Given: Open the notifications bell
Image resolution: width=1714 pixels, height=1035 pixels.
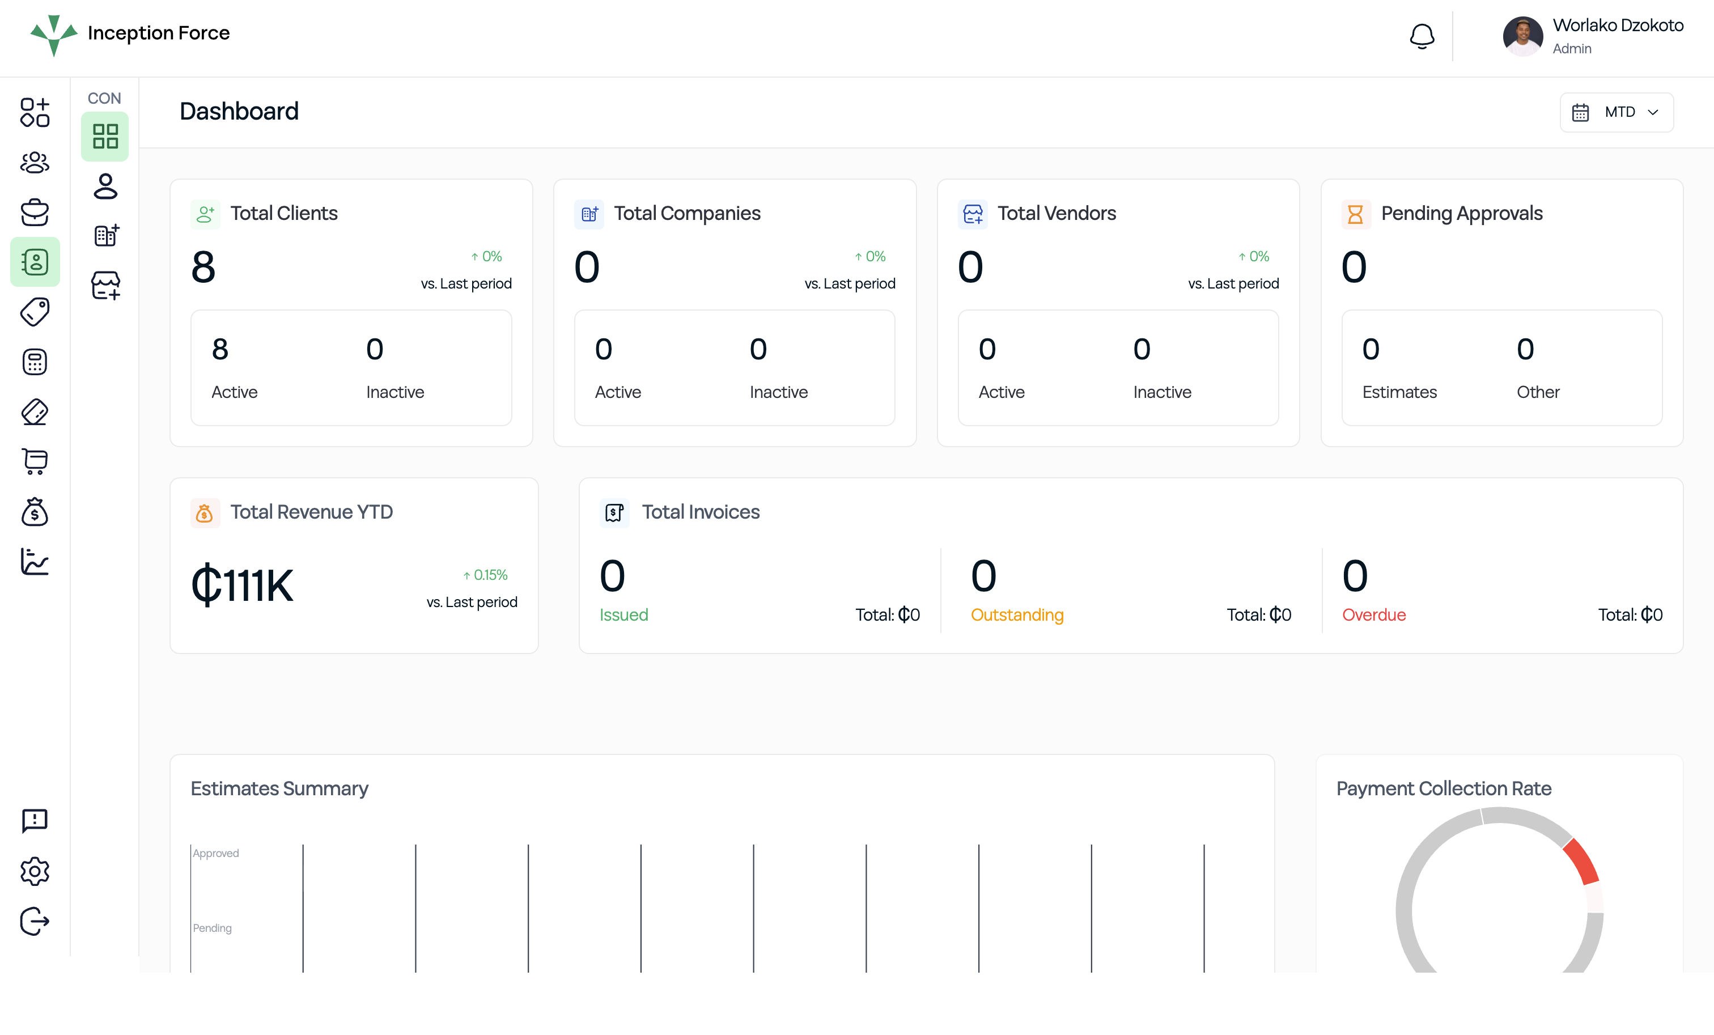Looking at the screenshot, I should click(1422, 36).
